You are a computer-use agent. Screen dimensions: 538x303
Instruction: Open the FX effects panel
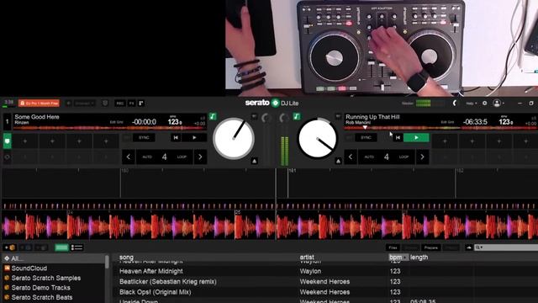tap(132, 103)
